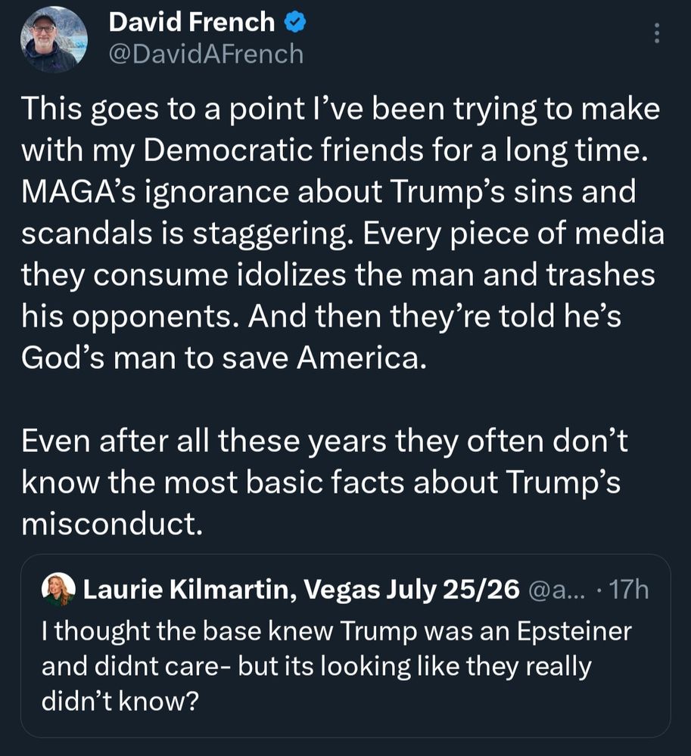
Task: Click the "MAGA's ignorance about Trump's sins" line
Action: coord(328,193)
